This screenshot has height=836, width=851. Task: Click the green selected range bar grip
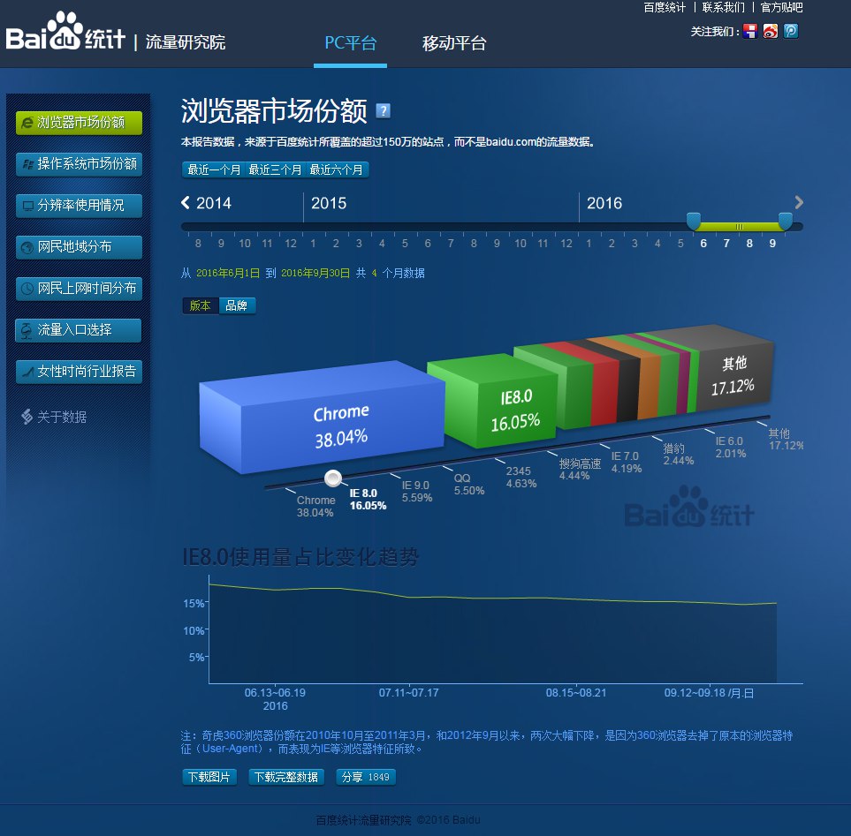pyautogui.click(x=739, y=227)
